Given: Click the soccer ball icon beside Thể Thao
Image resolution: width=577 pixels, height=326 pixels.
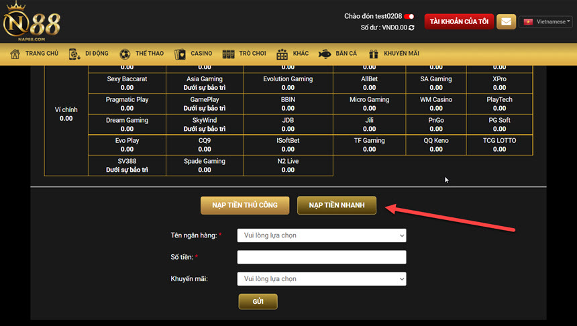Looking at the screenshot, I should click(125, 54).
